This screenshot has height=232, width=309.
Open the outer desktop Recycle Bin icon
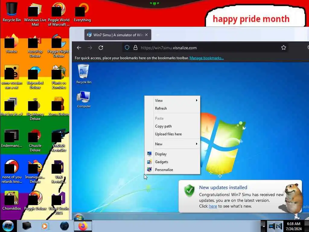pos(12,12)
